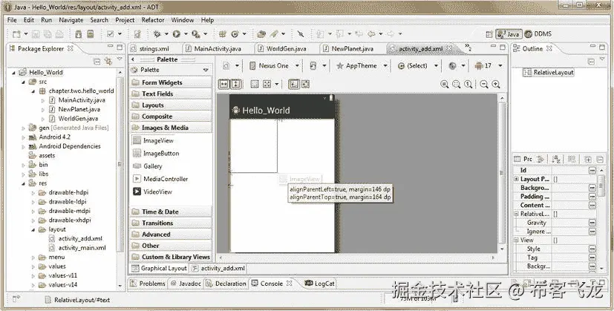Select ImageButton in the palette

tap(161, 154)
